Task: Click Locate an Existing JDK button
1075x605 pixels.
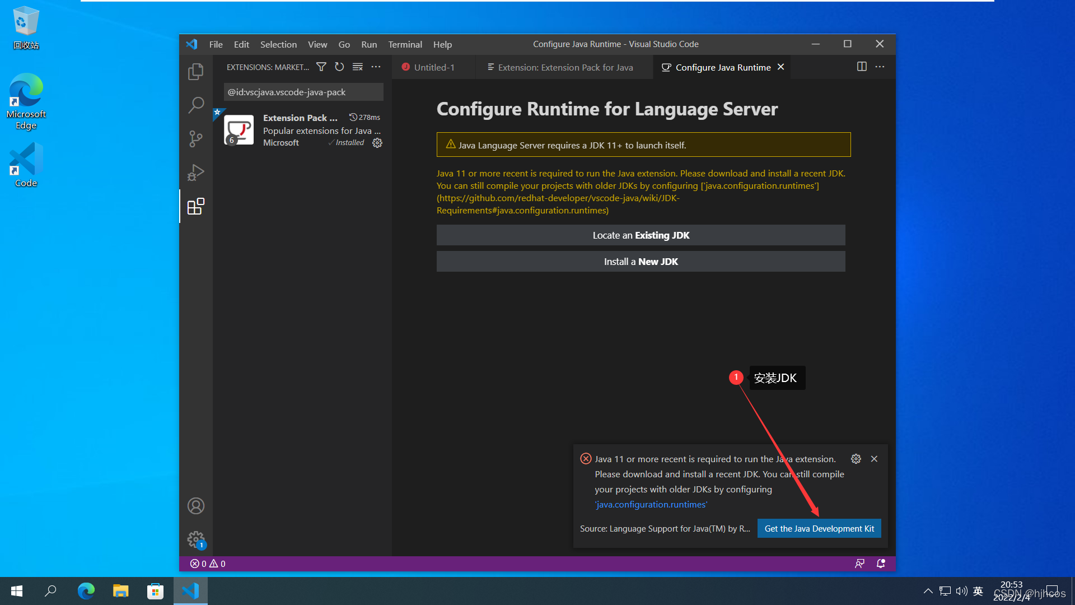Action: [x=641, y=235]
